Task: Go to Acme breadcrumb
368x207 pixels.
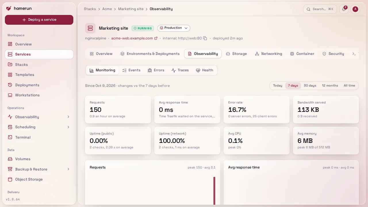Action: pyautogui.click(x=107, y=9)
